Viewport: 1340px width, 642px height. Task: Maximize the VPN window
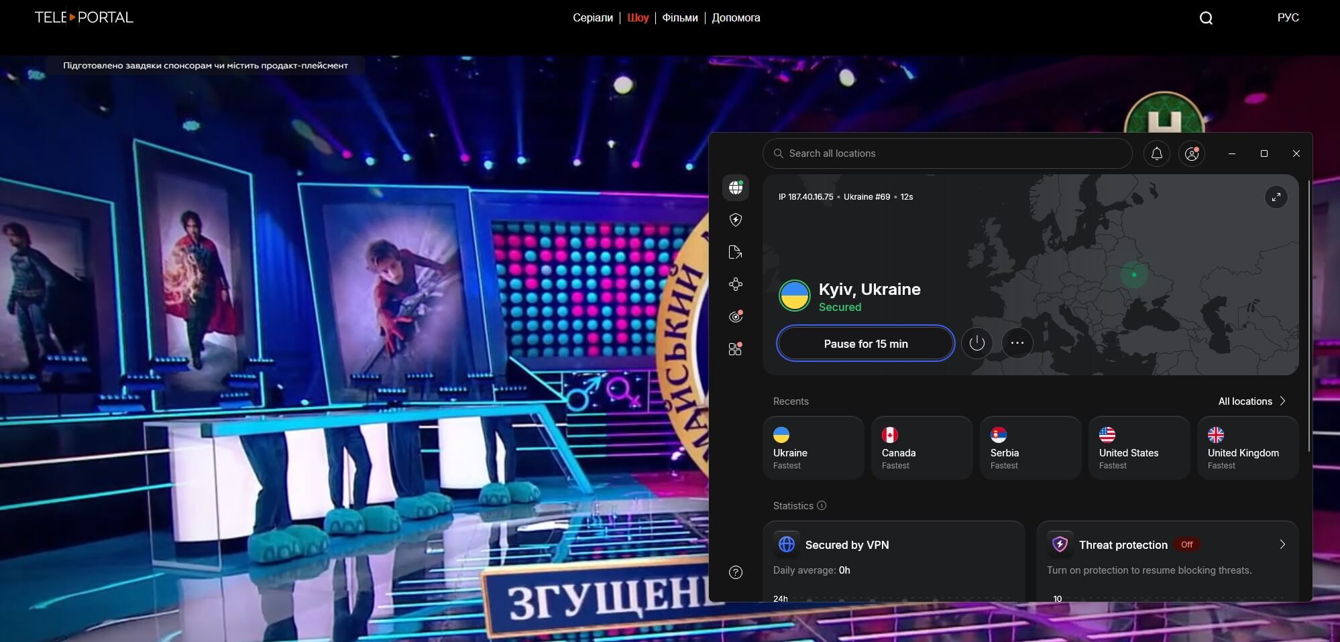[x=1264, y=153]
